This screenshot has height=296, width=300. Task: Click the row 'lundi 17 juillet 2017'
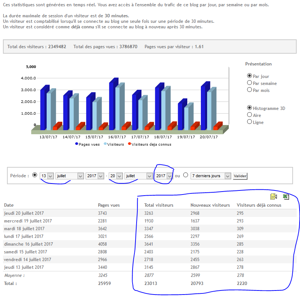pyautogui.click(x=150, y=236)
